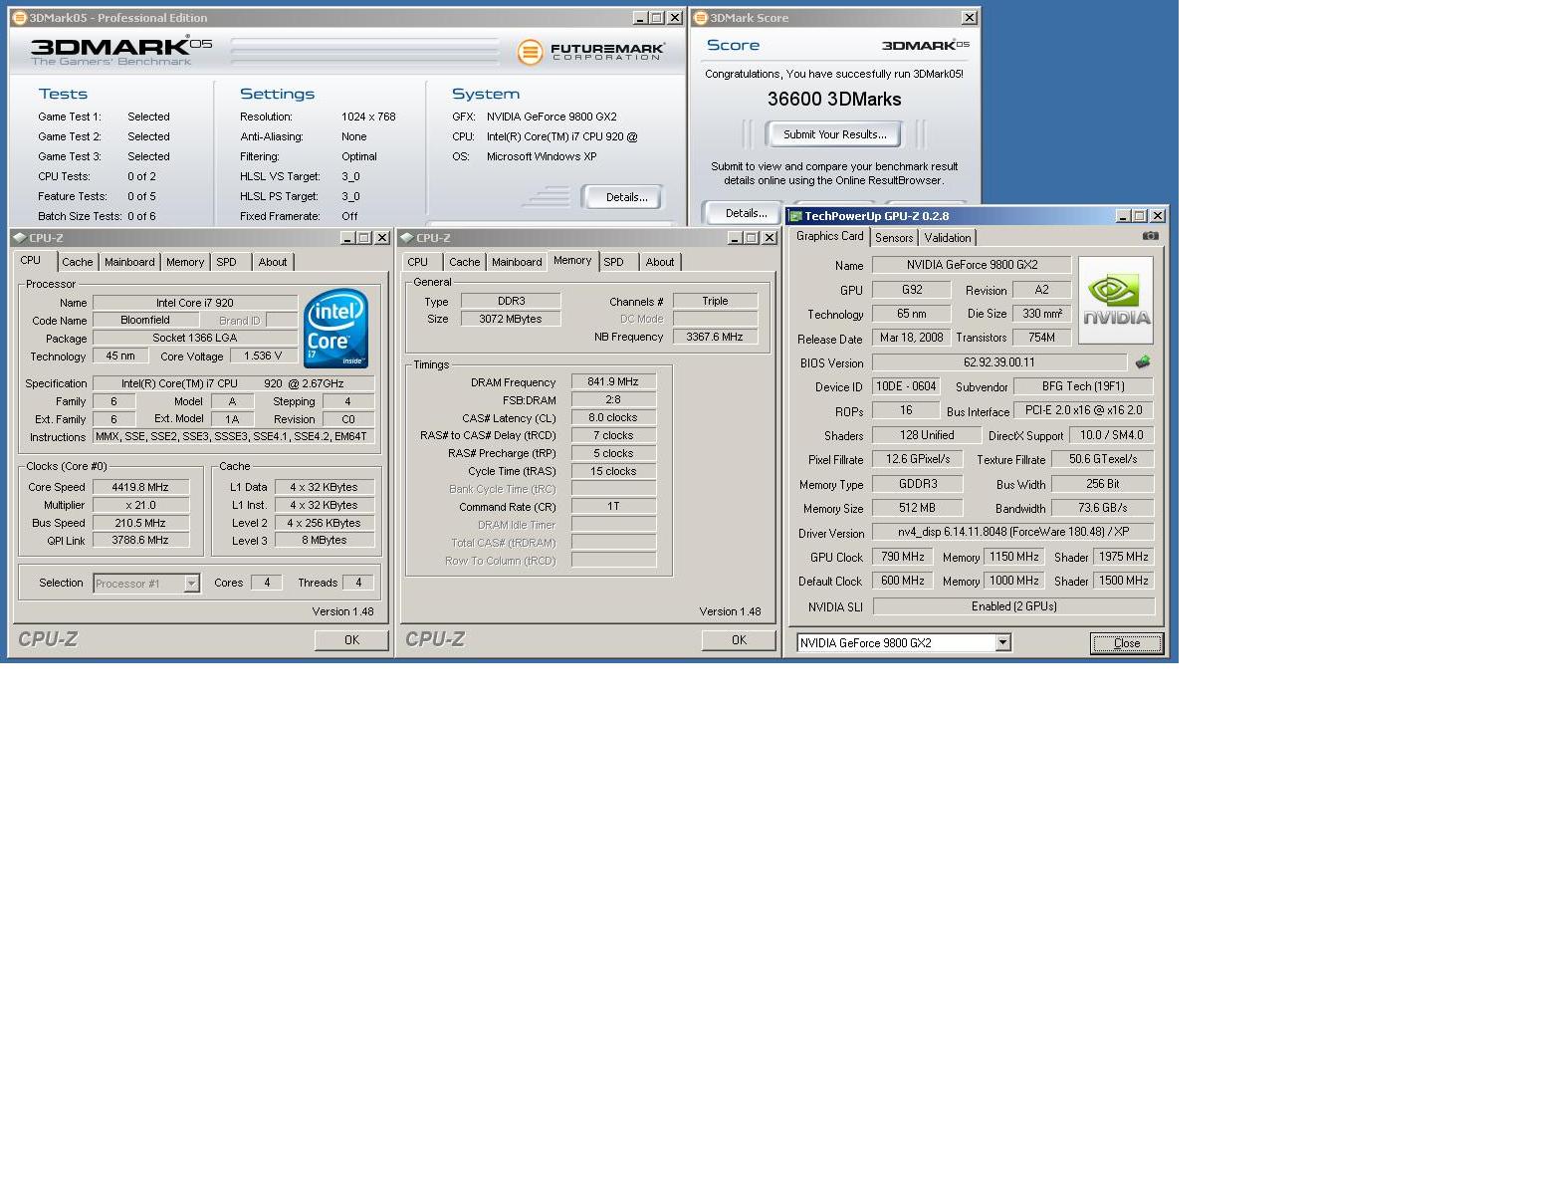Click the GPU Clock value 790 MHz
This screenshot has height=1193, width=1544.
click(x=903, y=557)
